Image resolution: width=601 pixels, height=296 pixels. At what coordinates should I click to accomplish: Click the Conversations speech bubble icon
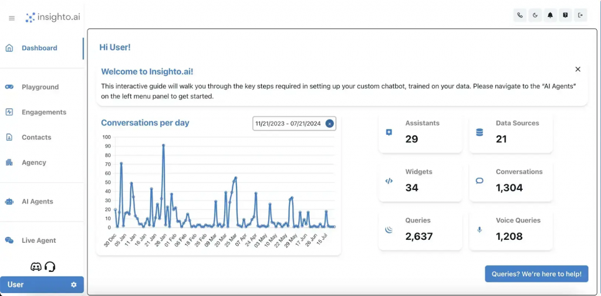point(480,181)
